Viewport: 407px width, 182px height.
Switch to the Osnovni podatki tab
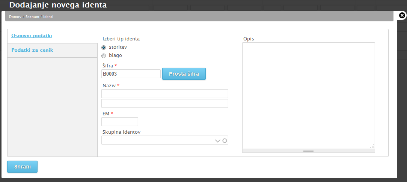(32, 36)
